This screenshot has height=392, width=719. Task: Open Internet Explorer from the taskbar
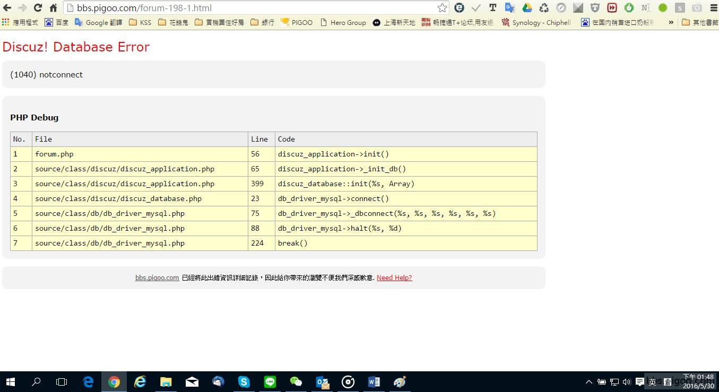pos(140,382)
